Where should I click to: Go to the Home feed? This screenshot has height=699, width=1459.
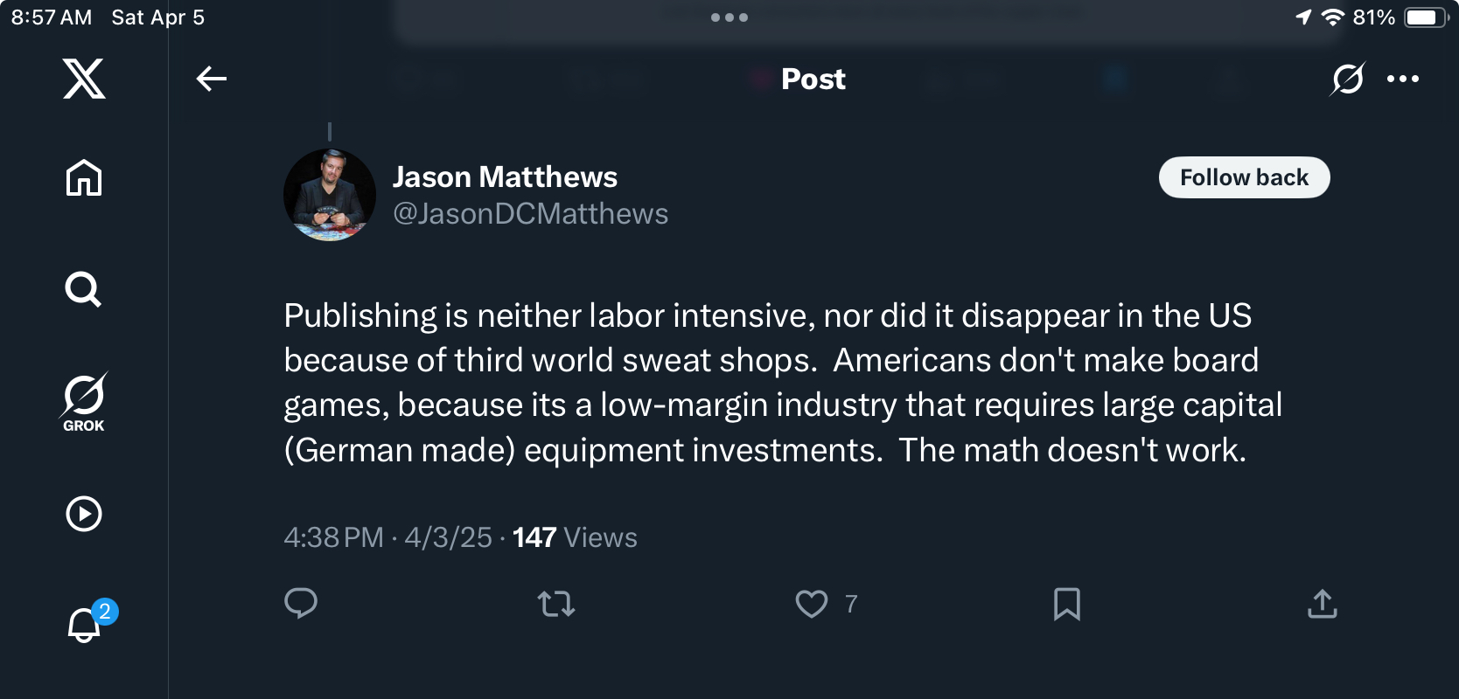84,178
